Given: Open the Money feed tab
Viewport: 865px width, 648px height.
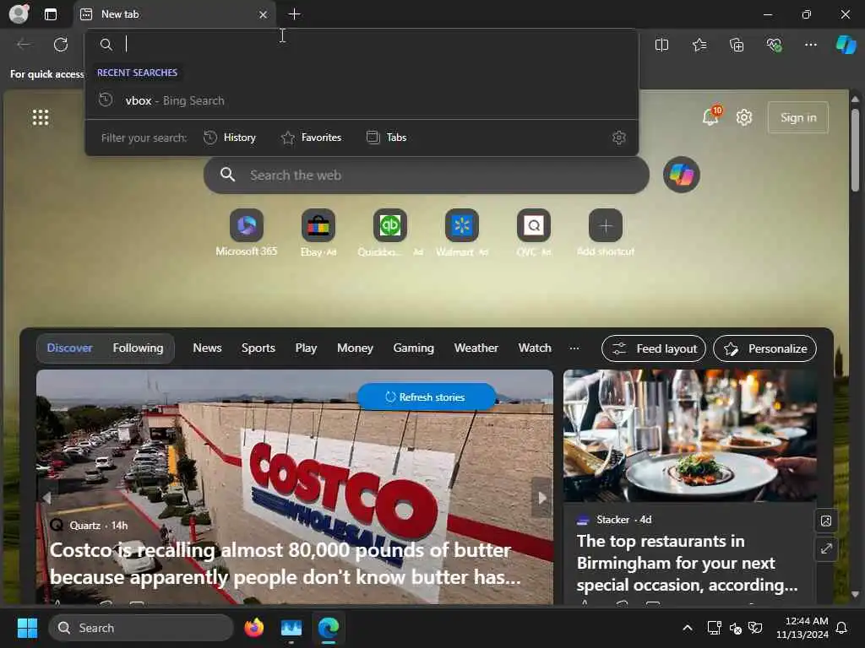Looking at the screenshot, I should click(355, 348).
